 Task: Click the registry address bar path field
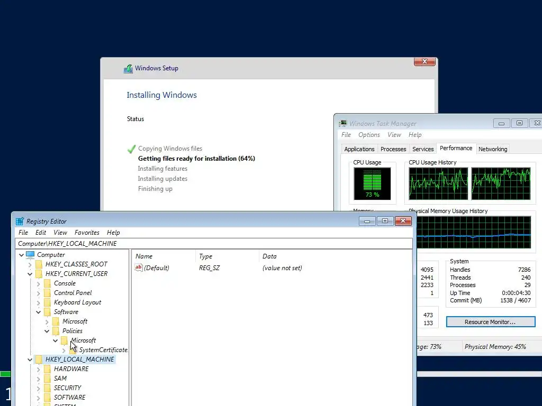[x=214, y=243]
